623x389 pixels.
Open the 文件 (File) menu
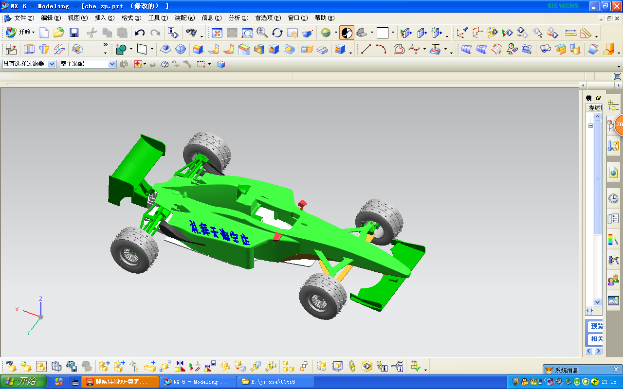point(23,18)
